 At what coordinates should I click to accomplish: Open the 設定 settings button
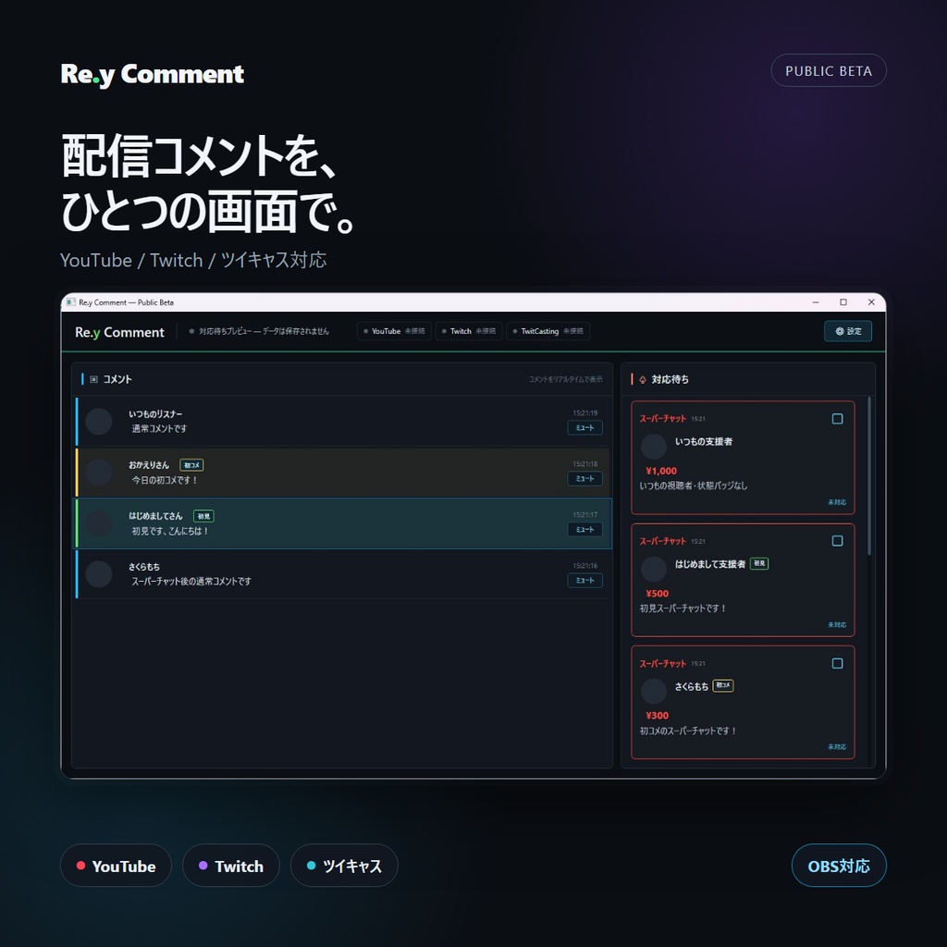click(x=847, y=331)
